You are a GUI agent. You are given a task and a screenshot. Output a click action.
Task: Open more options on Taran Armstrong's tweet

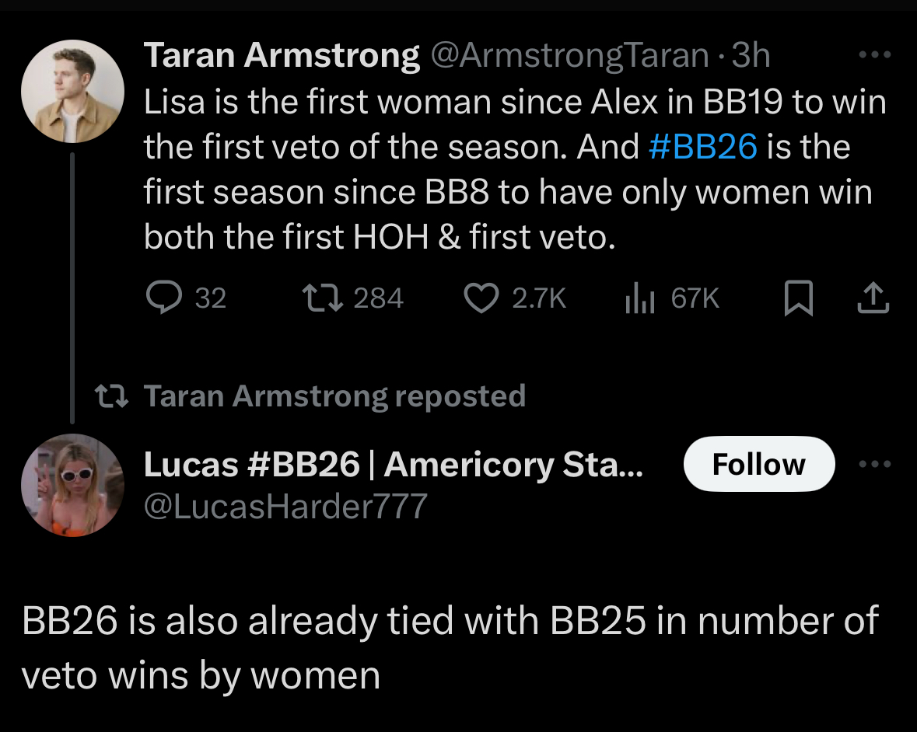click(874, 55)
